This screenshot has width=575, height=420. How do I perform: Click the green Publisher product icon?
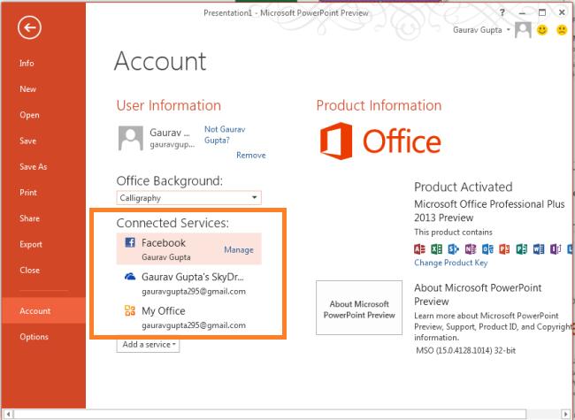point(521,249)
